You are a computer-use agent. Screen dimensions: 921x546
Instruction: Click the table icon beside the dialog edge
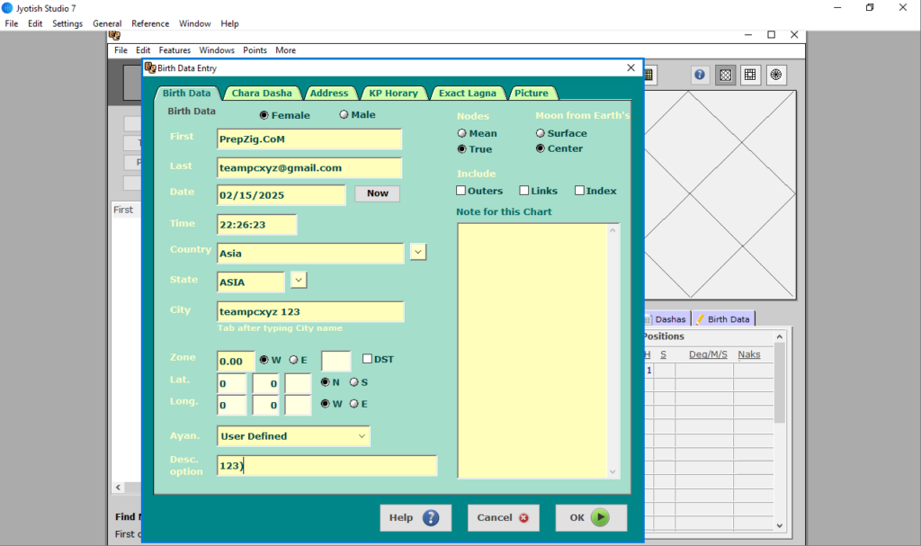coord(648,75)
